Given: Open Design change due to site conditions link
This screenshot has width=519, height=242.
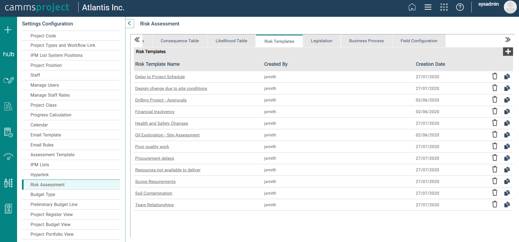Looking at the screenshot, I should 171,89.
